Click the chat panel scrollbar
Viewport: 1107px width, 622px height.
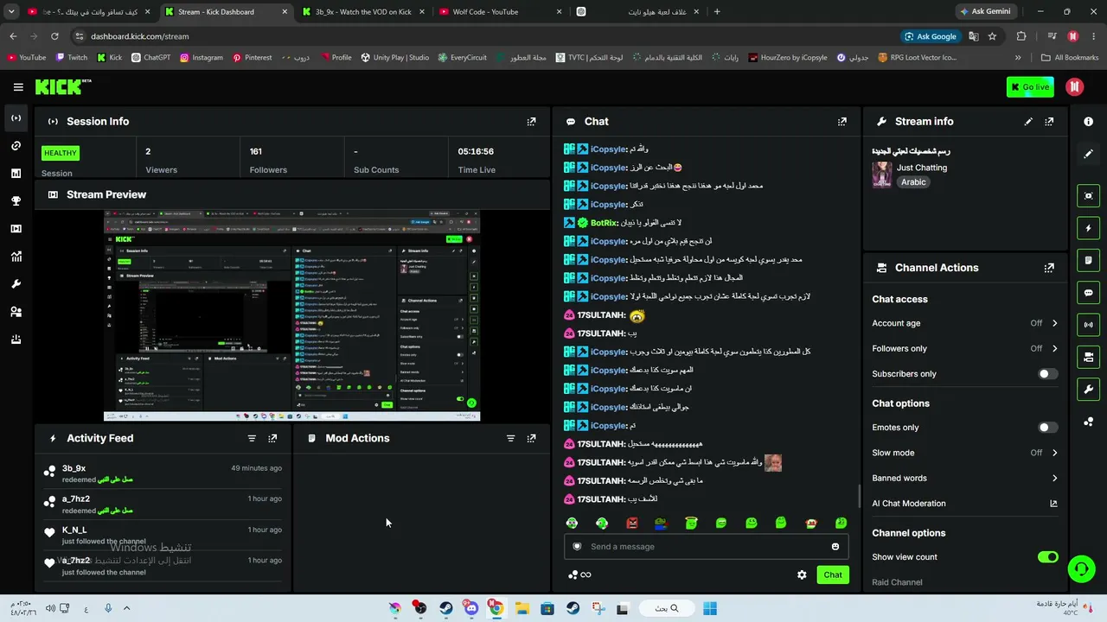click(x=859, y=495)
